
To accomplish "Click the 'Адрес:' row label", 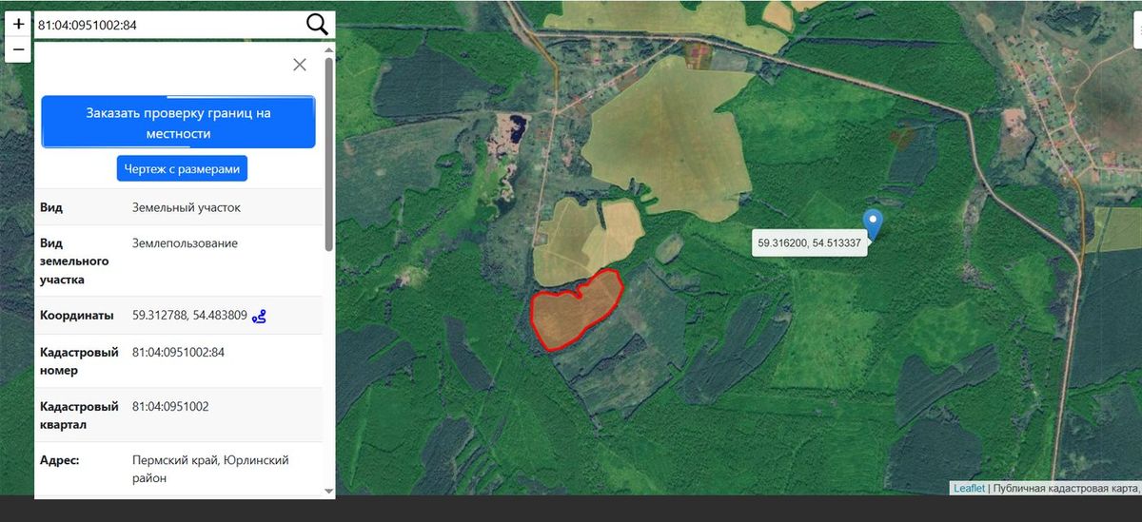I will [x=59, y=460].
